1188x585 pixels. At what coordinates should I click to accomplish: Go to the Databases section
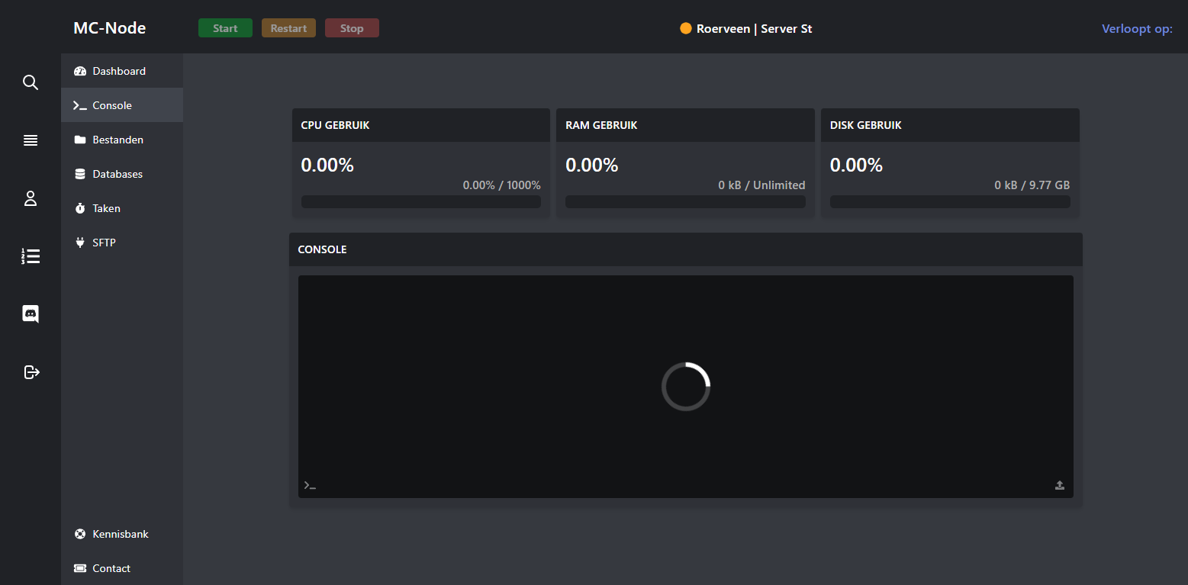tap(118, 174)
